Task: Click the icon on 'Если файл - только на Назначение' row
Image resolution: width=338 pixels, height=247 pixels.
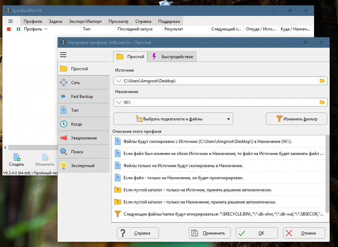Action: point(118,178)
